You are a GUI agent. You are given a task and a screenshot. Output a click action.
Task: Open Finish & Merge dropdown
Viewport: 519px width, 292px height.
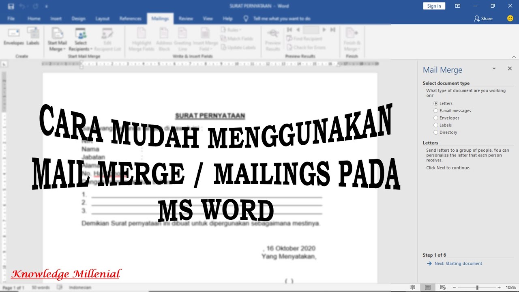click(352, 39)
